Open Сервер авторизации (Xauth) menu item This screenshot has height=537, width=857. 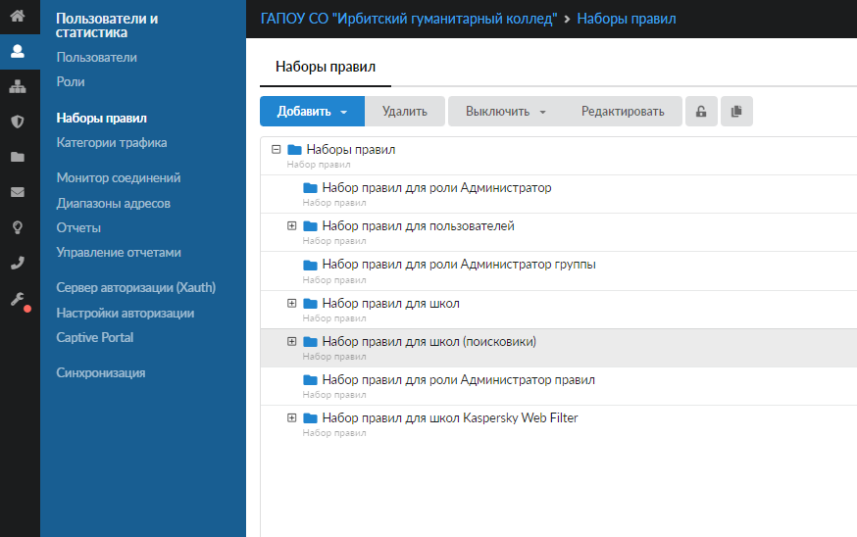click(x=136, y=288)
